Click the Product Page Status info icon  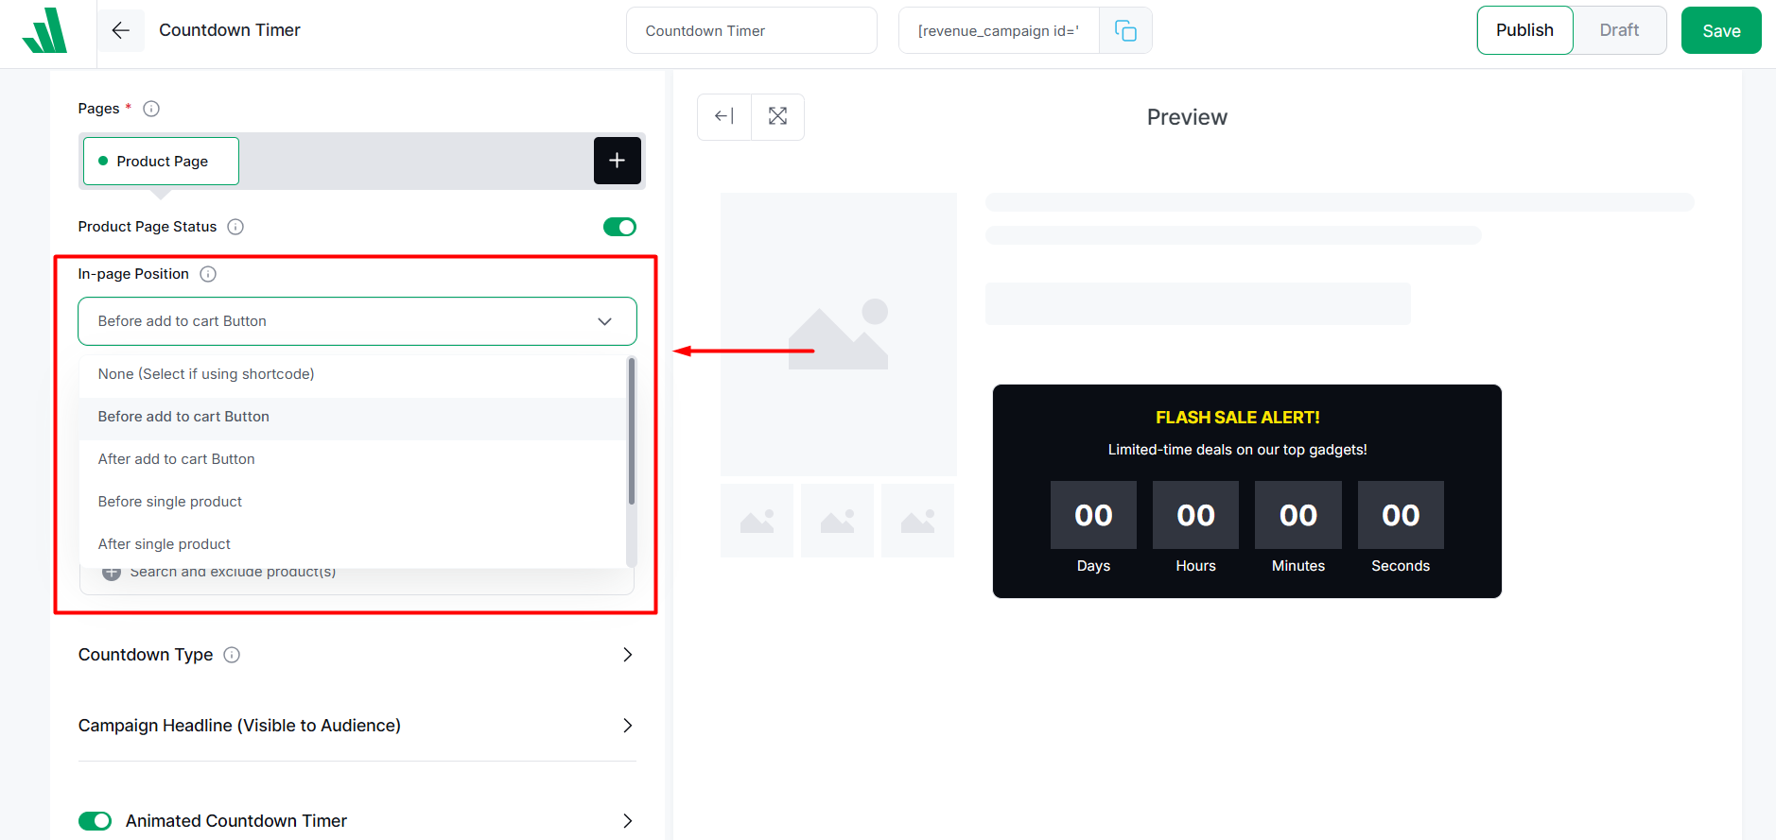click(x=235, y=227)
